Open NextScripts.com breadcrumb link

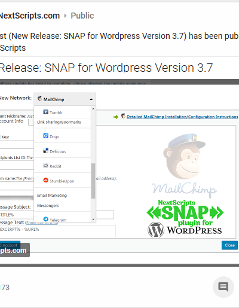(29, 16)
